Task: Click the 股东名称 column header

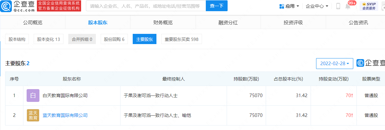Action: tap(71, 79)
